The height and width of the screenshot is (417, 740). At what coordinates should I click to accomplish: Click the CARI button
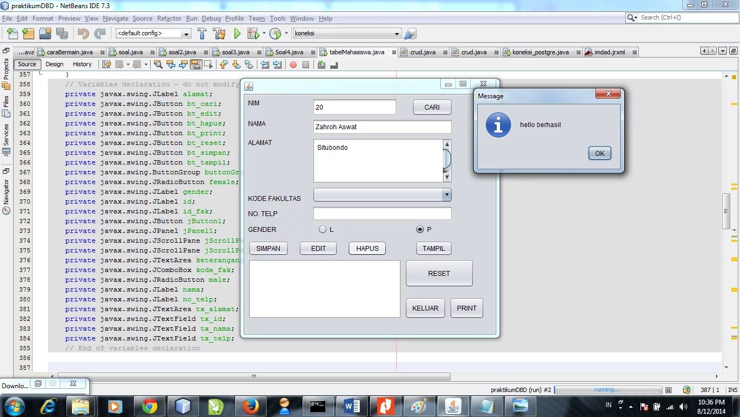point(432,107)
